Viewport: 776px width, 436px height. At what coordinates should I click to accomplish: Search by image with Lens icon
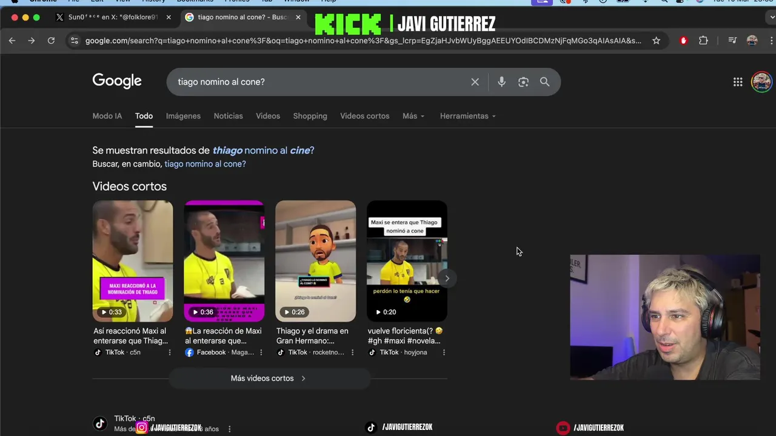point(523,82)
